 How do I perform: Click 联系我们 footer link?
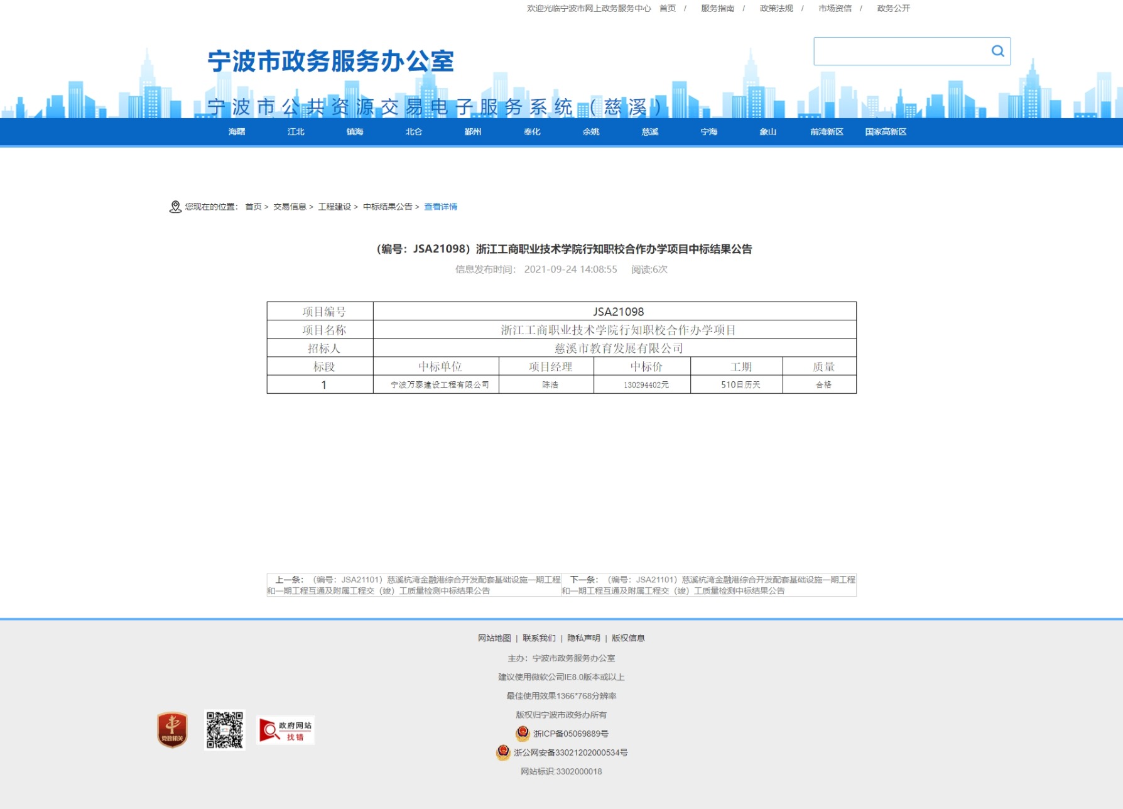click(539, 638)
